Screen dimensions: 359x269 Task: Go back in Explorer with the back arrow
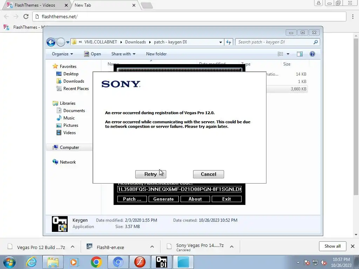[x=51, y=42]
